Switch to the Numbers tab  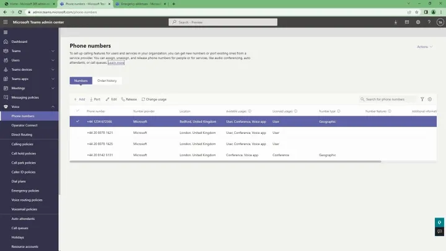click(81, 81)
